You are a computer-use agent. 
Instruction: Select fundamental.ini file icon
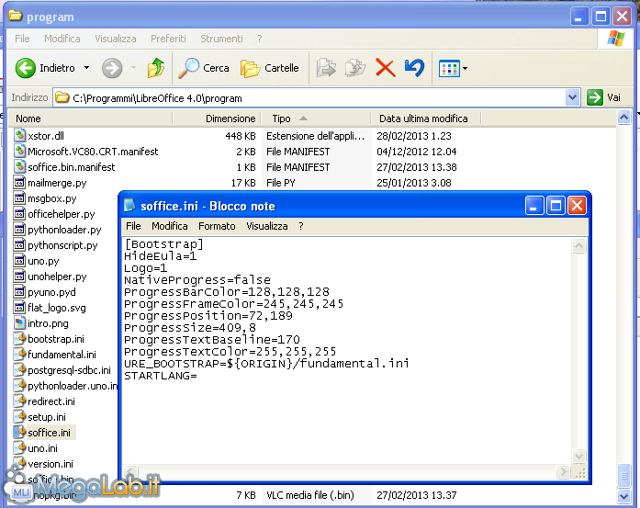19,354
